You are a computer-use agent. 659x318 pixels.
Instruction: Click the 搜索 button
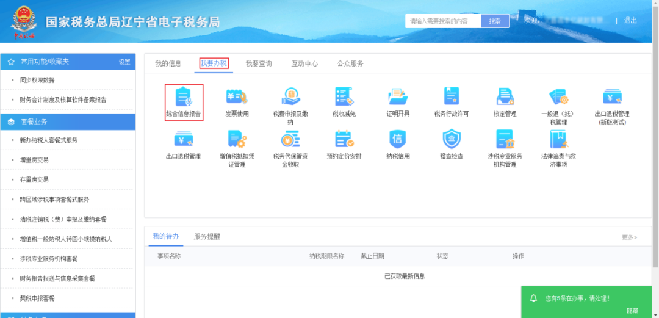495,21
